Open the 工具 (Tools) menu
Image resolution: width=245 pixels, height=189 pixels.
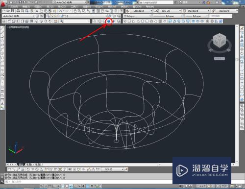[x=74, y=7]
